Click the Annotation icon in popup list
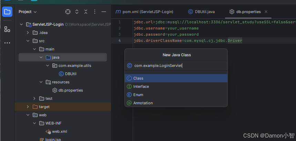Image resolution: width=296 pixels, height=141 pixels. [129, 103]
